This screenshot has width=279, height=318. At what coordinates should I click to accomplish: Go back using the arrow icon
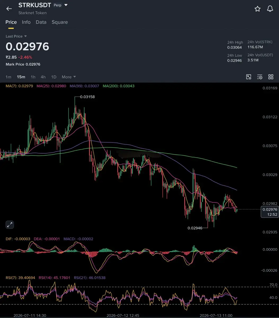(9, 8)
